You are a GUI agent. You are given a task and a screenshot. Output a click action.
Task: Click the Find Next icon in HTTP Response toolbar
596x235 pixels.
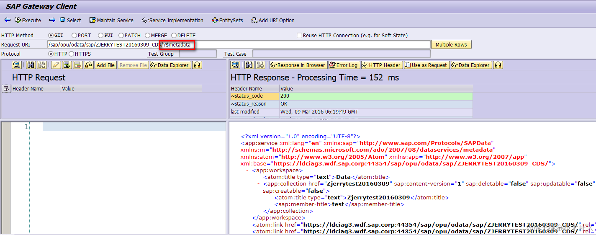[x=260, y=65]
